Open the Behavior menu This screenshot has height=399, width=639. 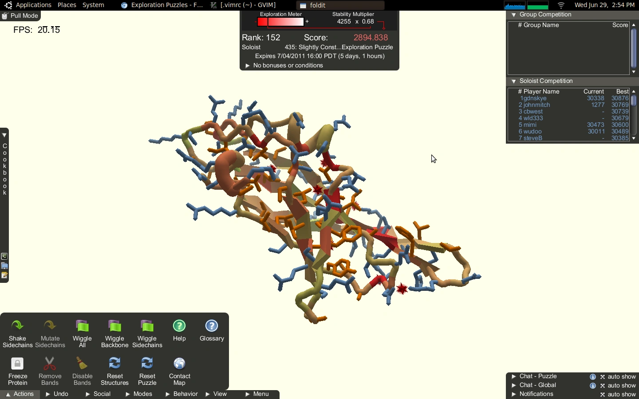[182, 394]
